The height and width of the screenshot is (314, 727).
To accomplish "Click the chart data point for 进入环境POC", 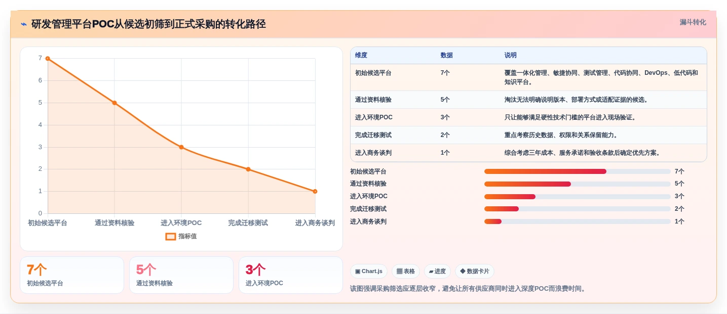I will [x=181, y=147].
